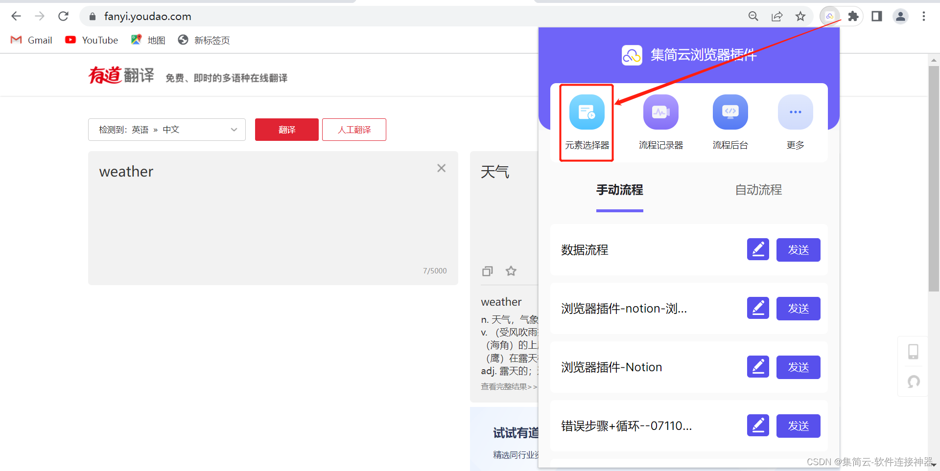Click the 集简云 plugin logo in popup header
Viewport: 940px width, 471px height.
coord(632,55)
